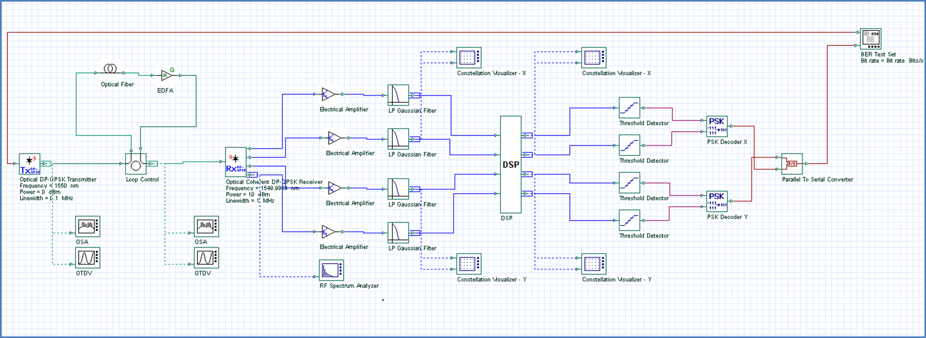Click the 'RF Spectrum Analyzer' label
The height and width of the screenshot is (338, 926).
click(349, 286)
